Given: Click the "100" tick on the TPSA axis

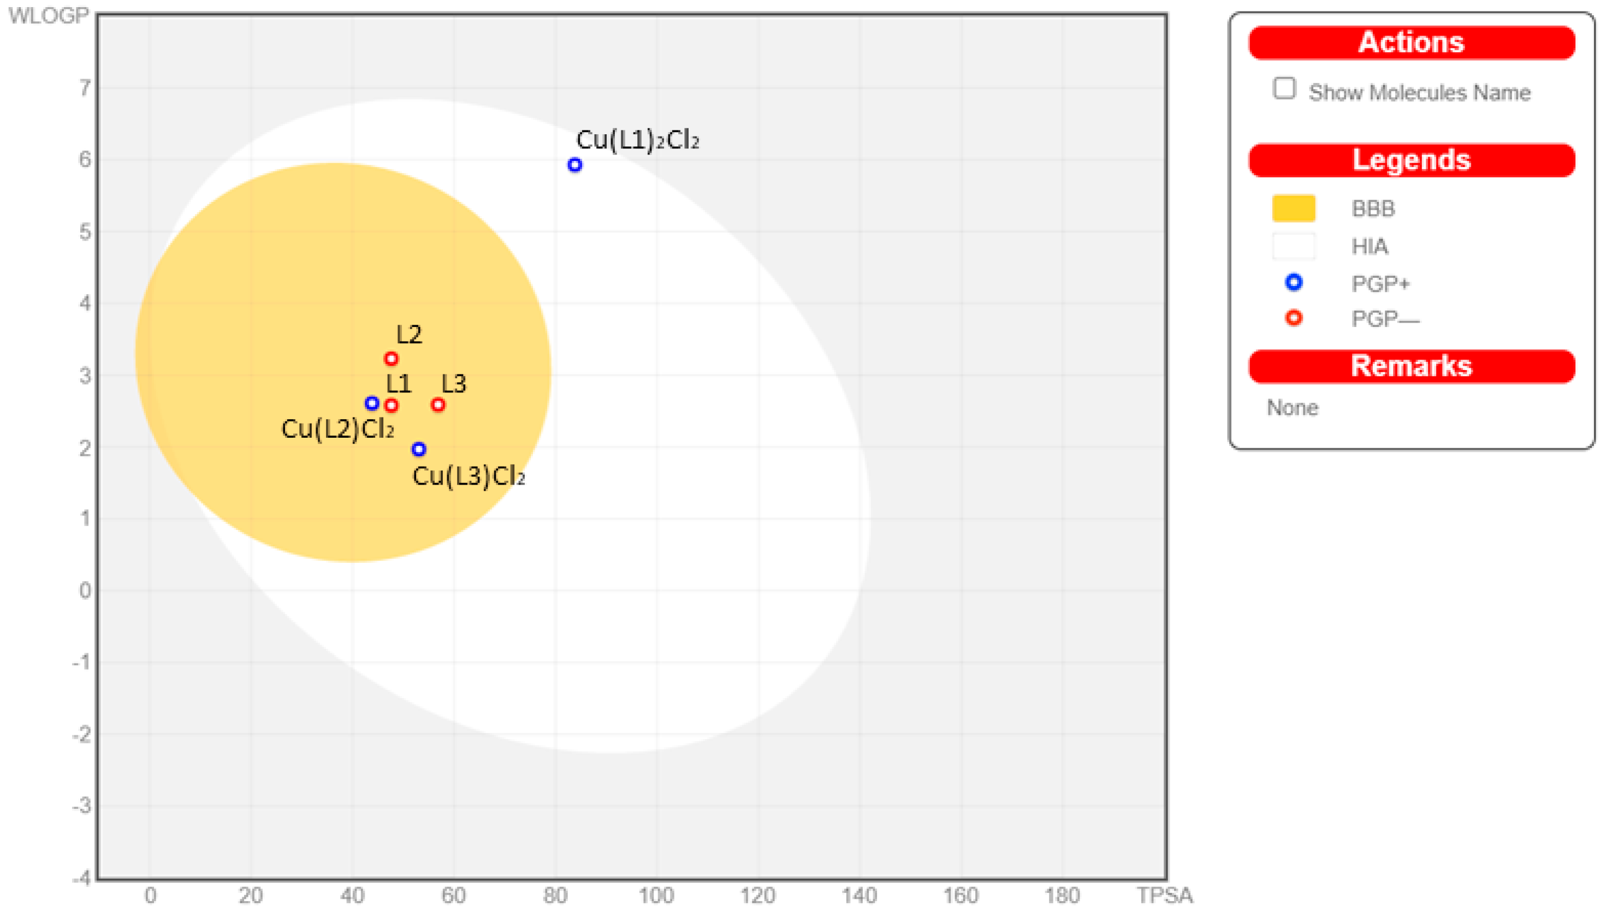Looking at the screenshot, I should point(657,895).
